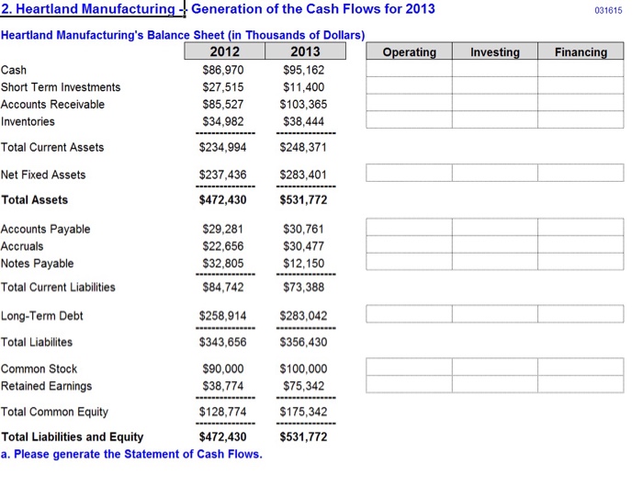The width and height of the screenshot is (643, 498).
Task: Select the Investing cell for Short Term Investments
Action: tap(494, 86)
